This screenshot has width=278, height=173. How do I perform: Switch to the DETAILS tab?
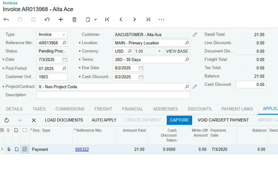(x=14, y=109)
